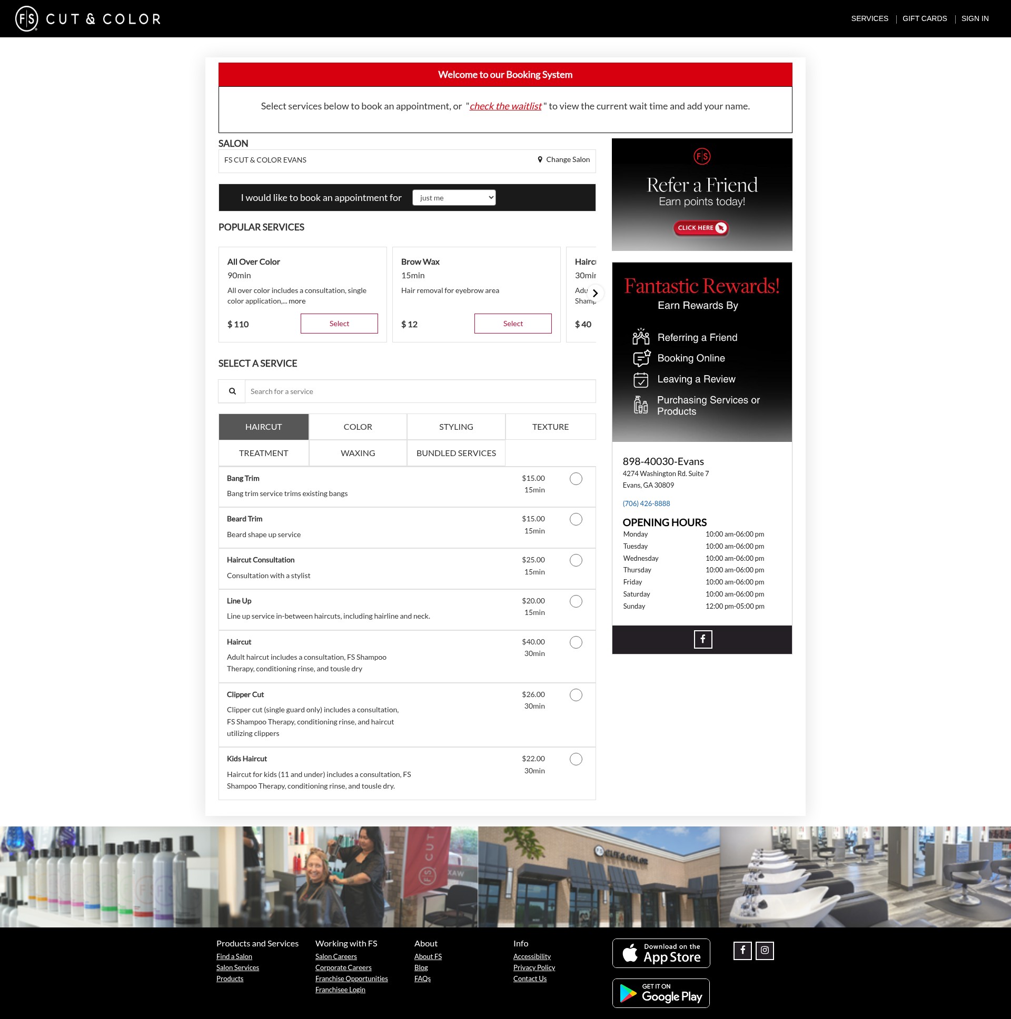Screen dimensions: 1011x1019
Task: Select the $40 Haircut radio button
Action: click(x=576, y=642)
